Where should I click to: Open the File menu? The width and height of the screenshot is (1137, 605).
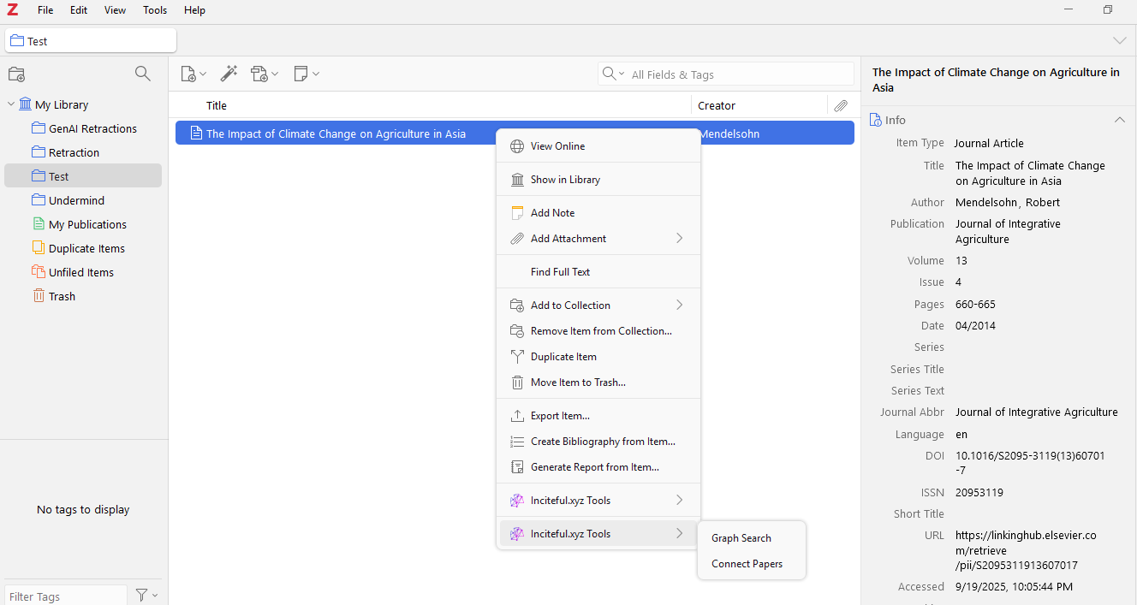45,10
